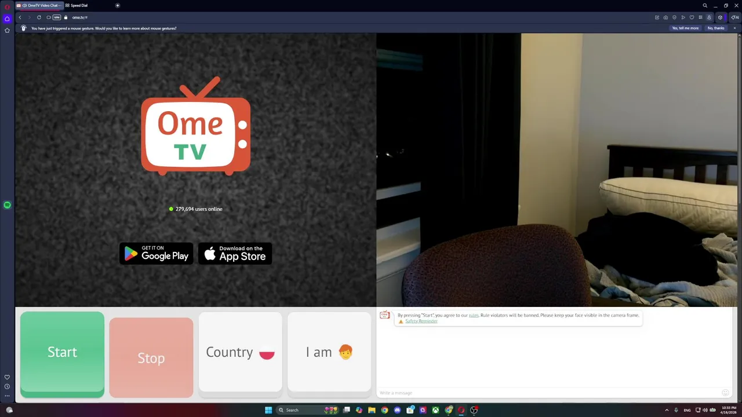Open the 'rules' link in chat notice
The image size is (742, 417).
(x=474, y=315)
